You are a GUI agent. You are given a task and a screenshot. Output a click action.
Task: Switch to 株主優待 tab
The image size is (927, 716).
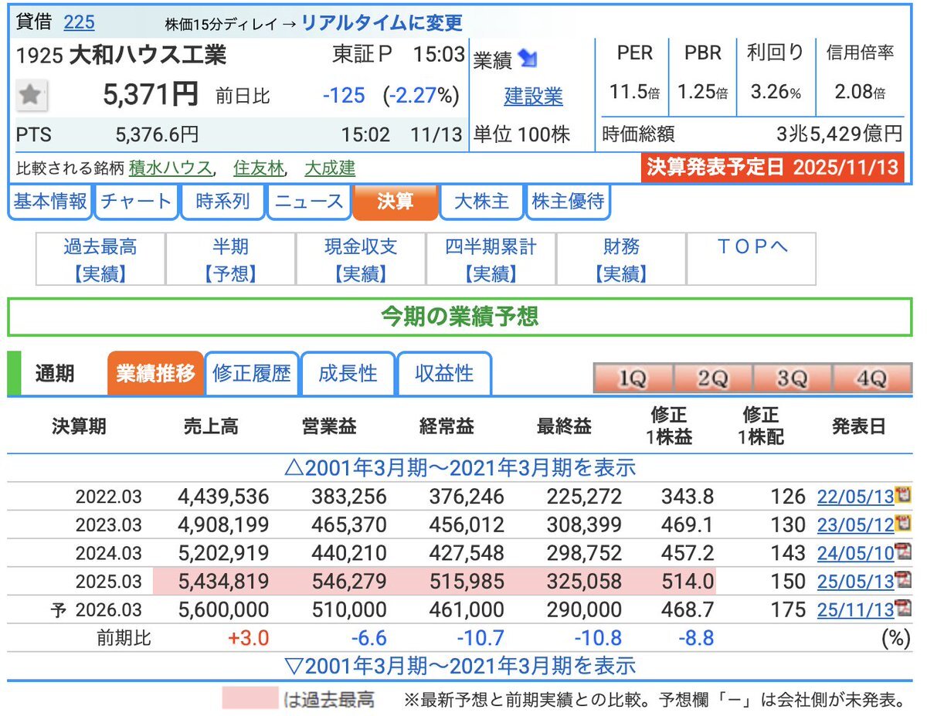(568, 202)
